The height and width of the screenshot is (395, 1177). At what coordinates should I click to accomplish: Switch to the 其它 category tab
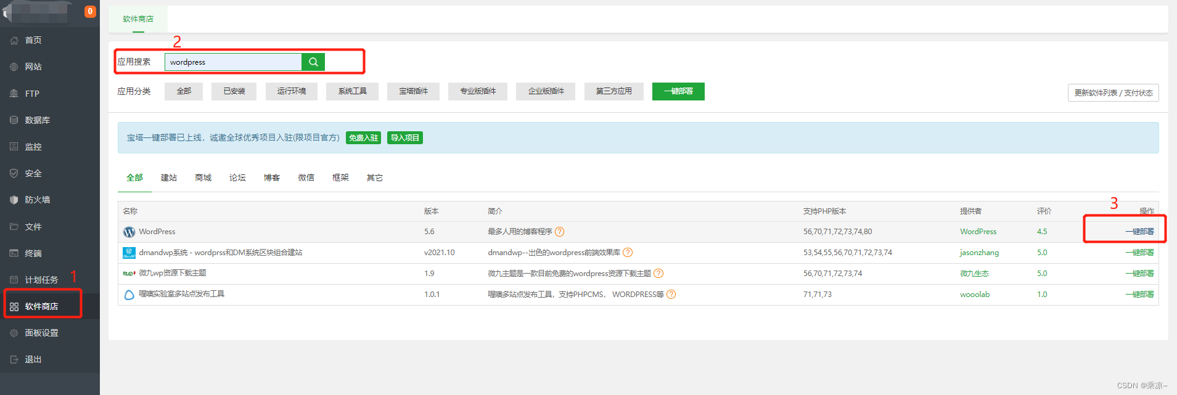pyautogui.click(x=374, y=177)
